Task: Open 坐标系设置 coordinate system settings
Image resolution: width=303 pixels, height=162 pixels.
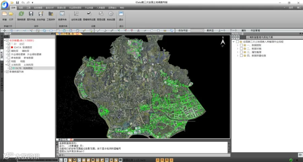Action: tap(76, 14)
